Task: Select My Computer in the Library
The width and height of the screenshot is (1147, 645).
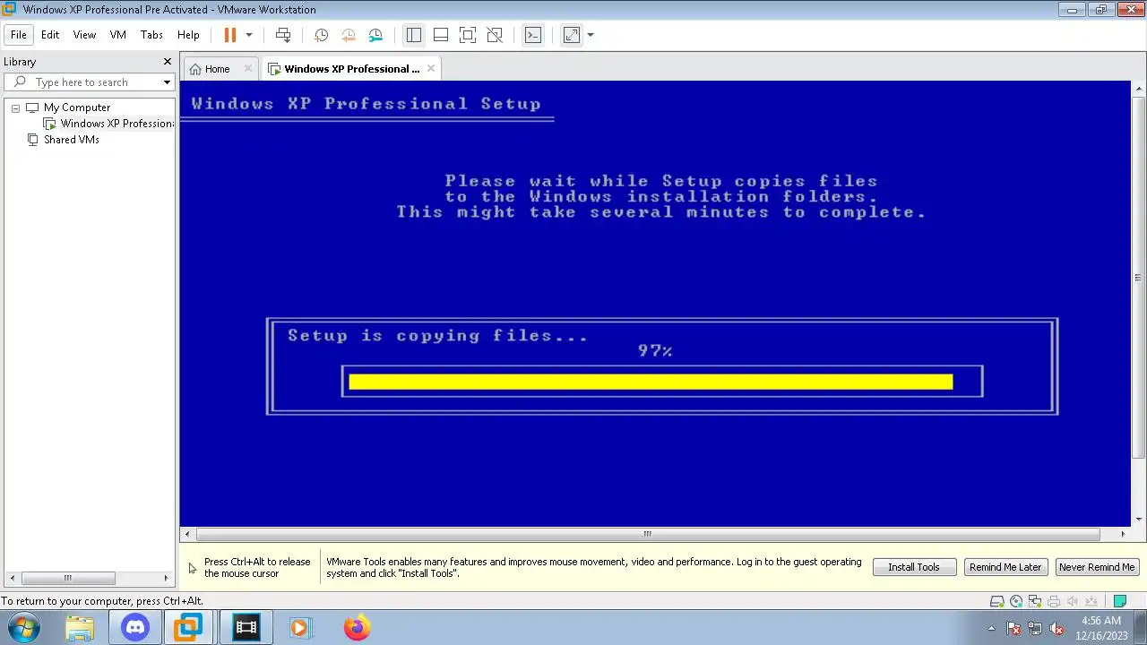Action: coord(77,107)
